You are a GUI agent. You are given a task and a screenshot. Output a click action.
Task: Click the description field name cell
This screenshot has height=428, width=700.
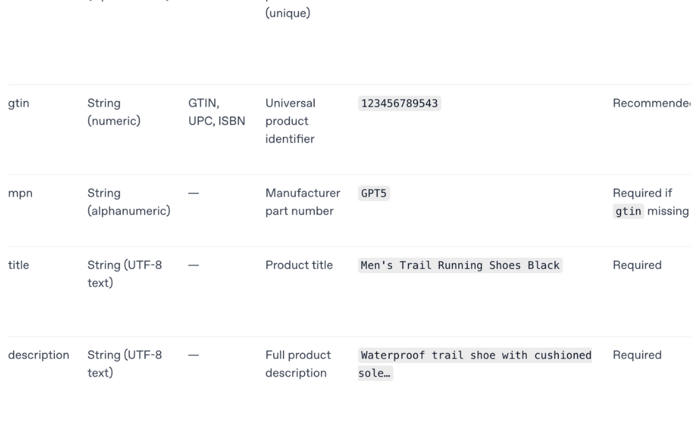(38, 355)
